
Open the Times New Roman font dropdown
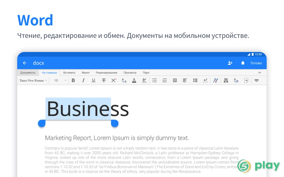(x=33, y=80)
